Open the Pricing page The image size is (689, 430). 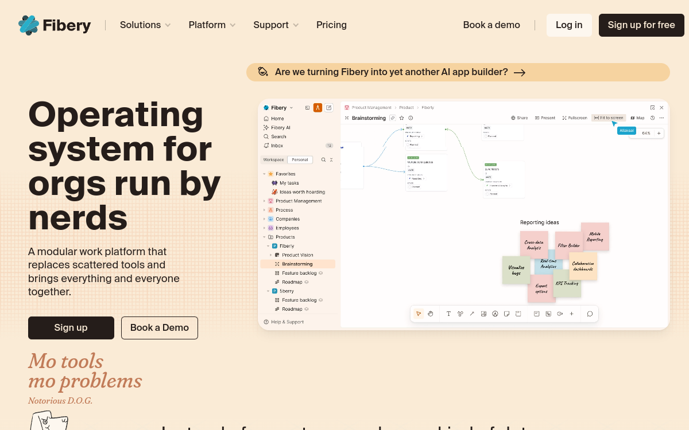(x=331, y=25)
